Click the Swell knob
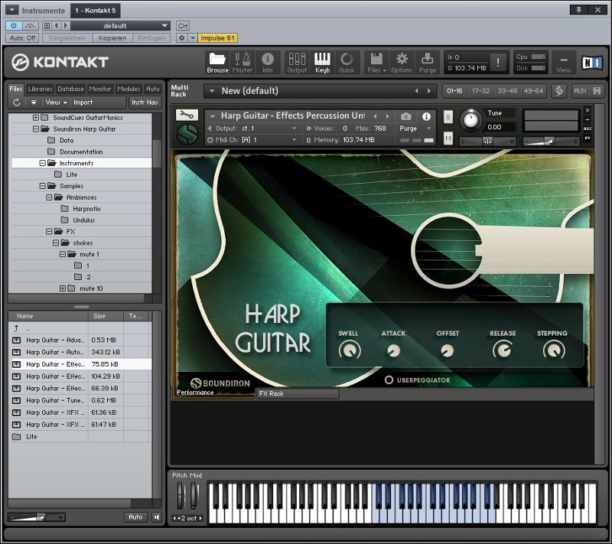 pyautogui.click(x=350, y=350)
